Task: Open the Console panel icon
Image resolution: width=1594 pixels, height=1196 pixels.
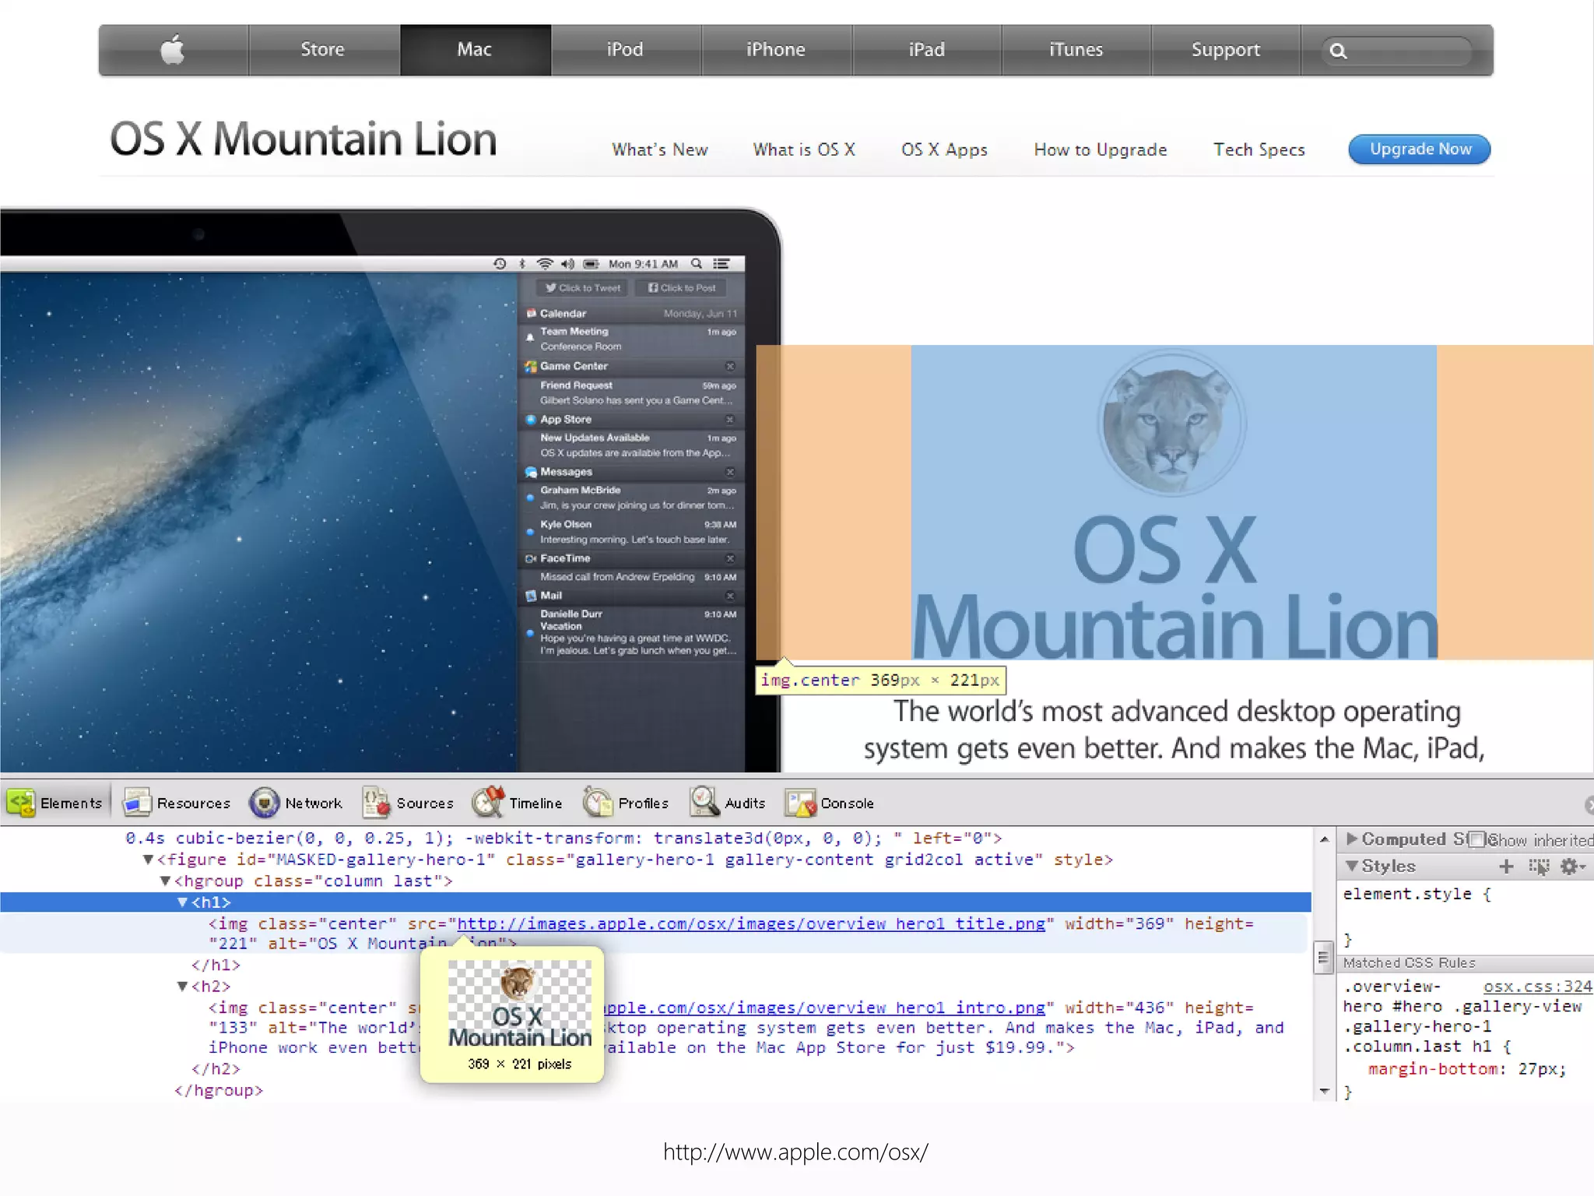Action: 801,802
